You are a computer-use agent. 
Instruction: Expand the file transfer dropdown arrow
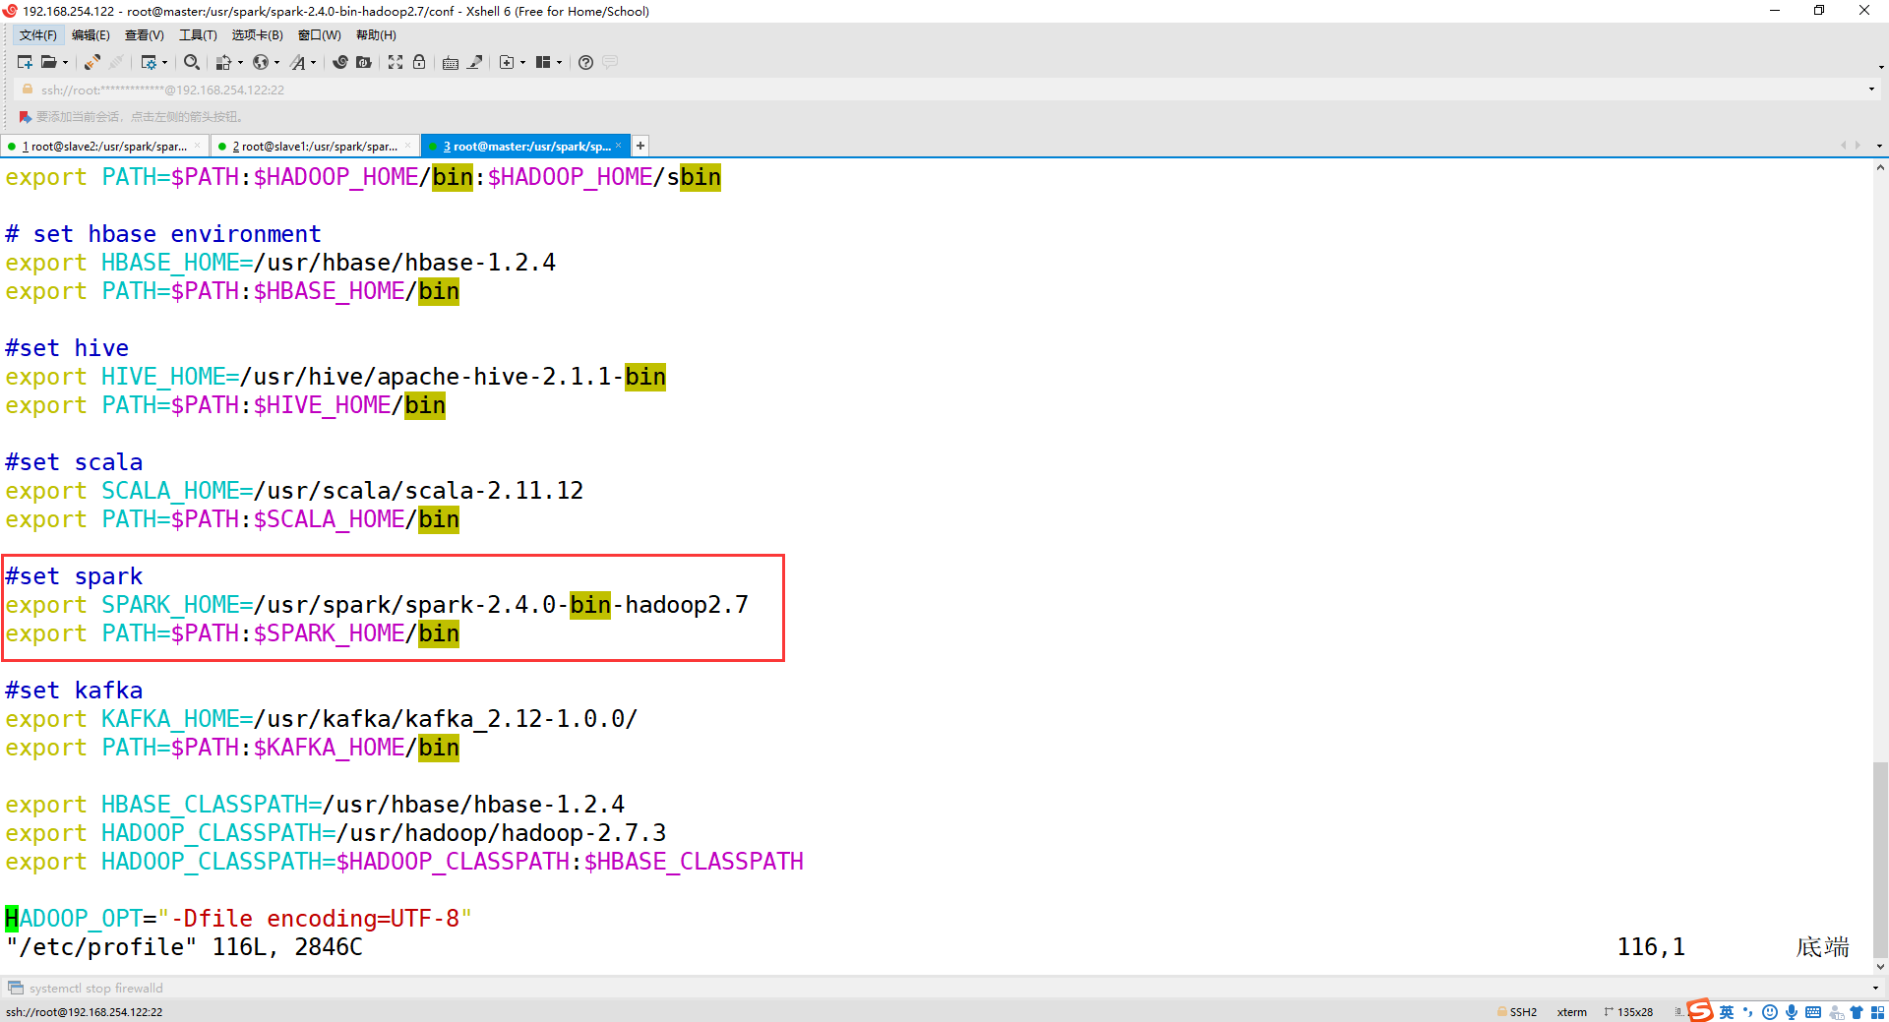(240, 62)
